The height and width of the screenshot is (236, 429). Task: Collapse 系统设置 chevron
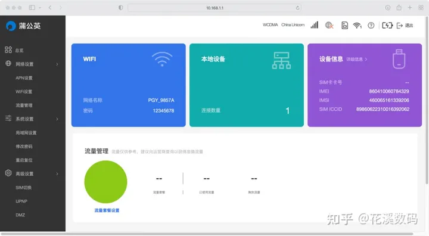tap(57, 119)
